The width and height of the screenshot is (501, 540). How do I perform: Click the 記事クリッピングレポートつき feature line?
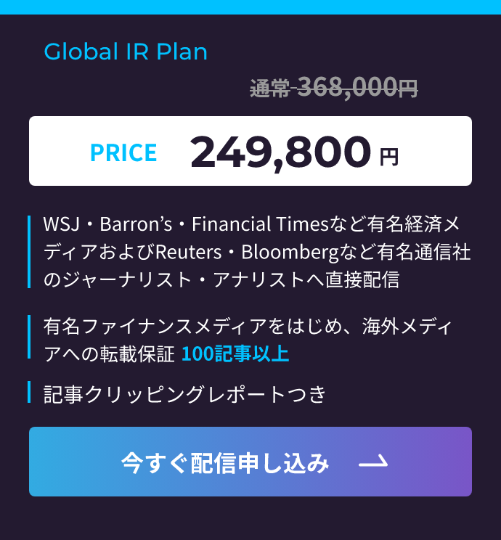point(185,394)
